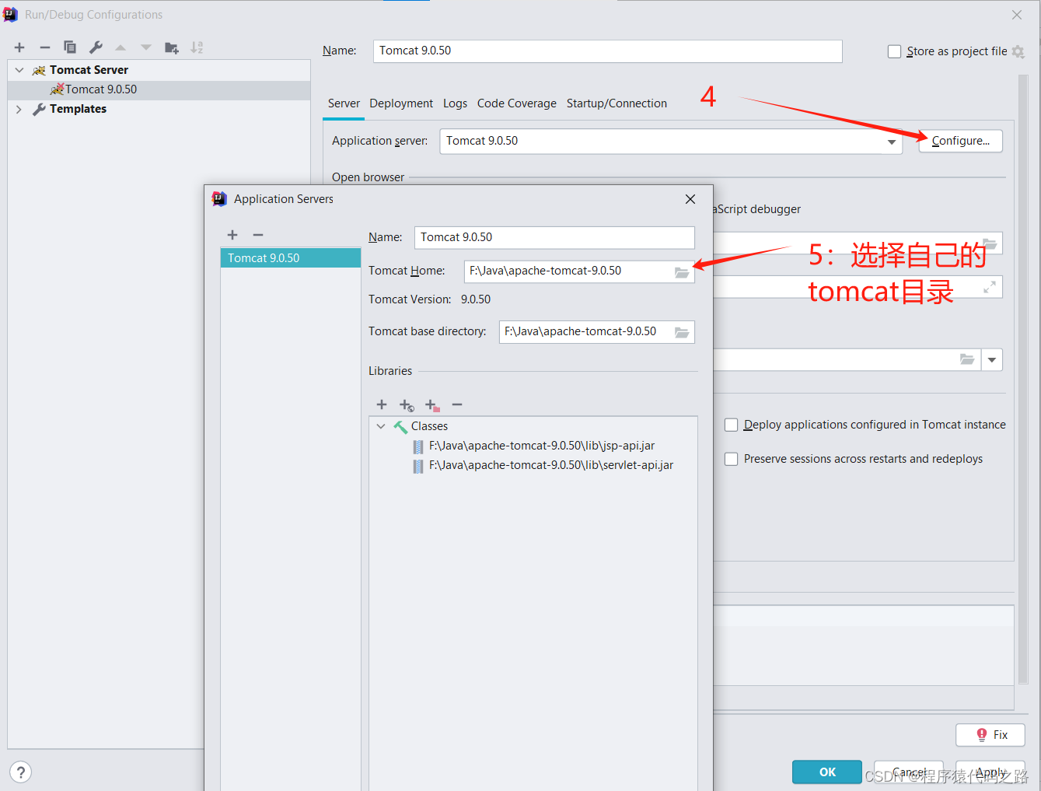Click gear icon next to Store as project file
Screen dimensions: 1041x791
click(1018, 51)
